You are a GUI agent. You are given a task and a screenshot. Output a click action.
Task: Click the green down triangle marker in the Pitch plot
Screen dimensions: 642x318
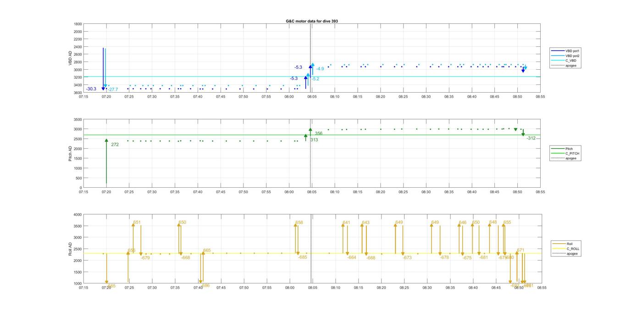(x=516, y=130)
